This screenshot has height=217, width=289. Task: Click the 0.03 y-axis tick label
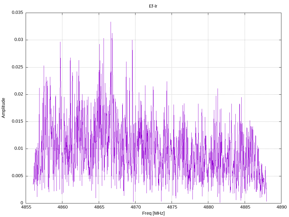click(19, 40)
